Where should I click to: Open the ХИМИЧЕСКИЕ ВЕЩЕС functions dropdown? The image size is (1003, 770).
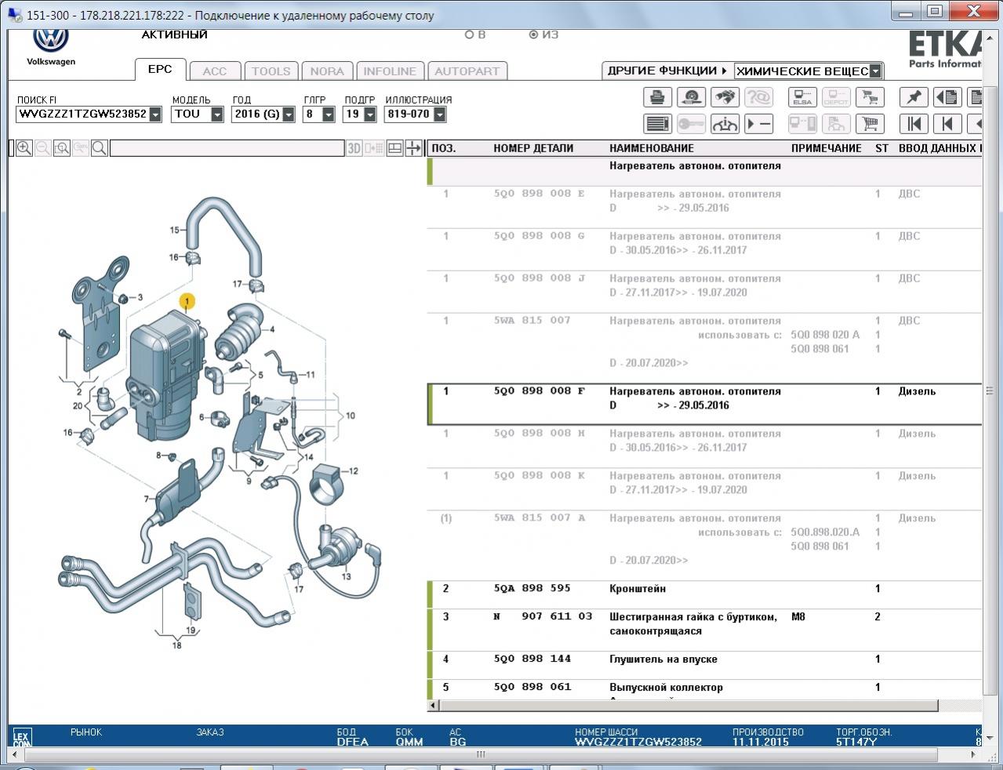tap(876, 71)
